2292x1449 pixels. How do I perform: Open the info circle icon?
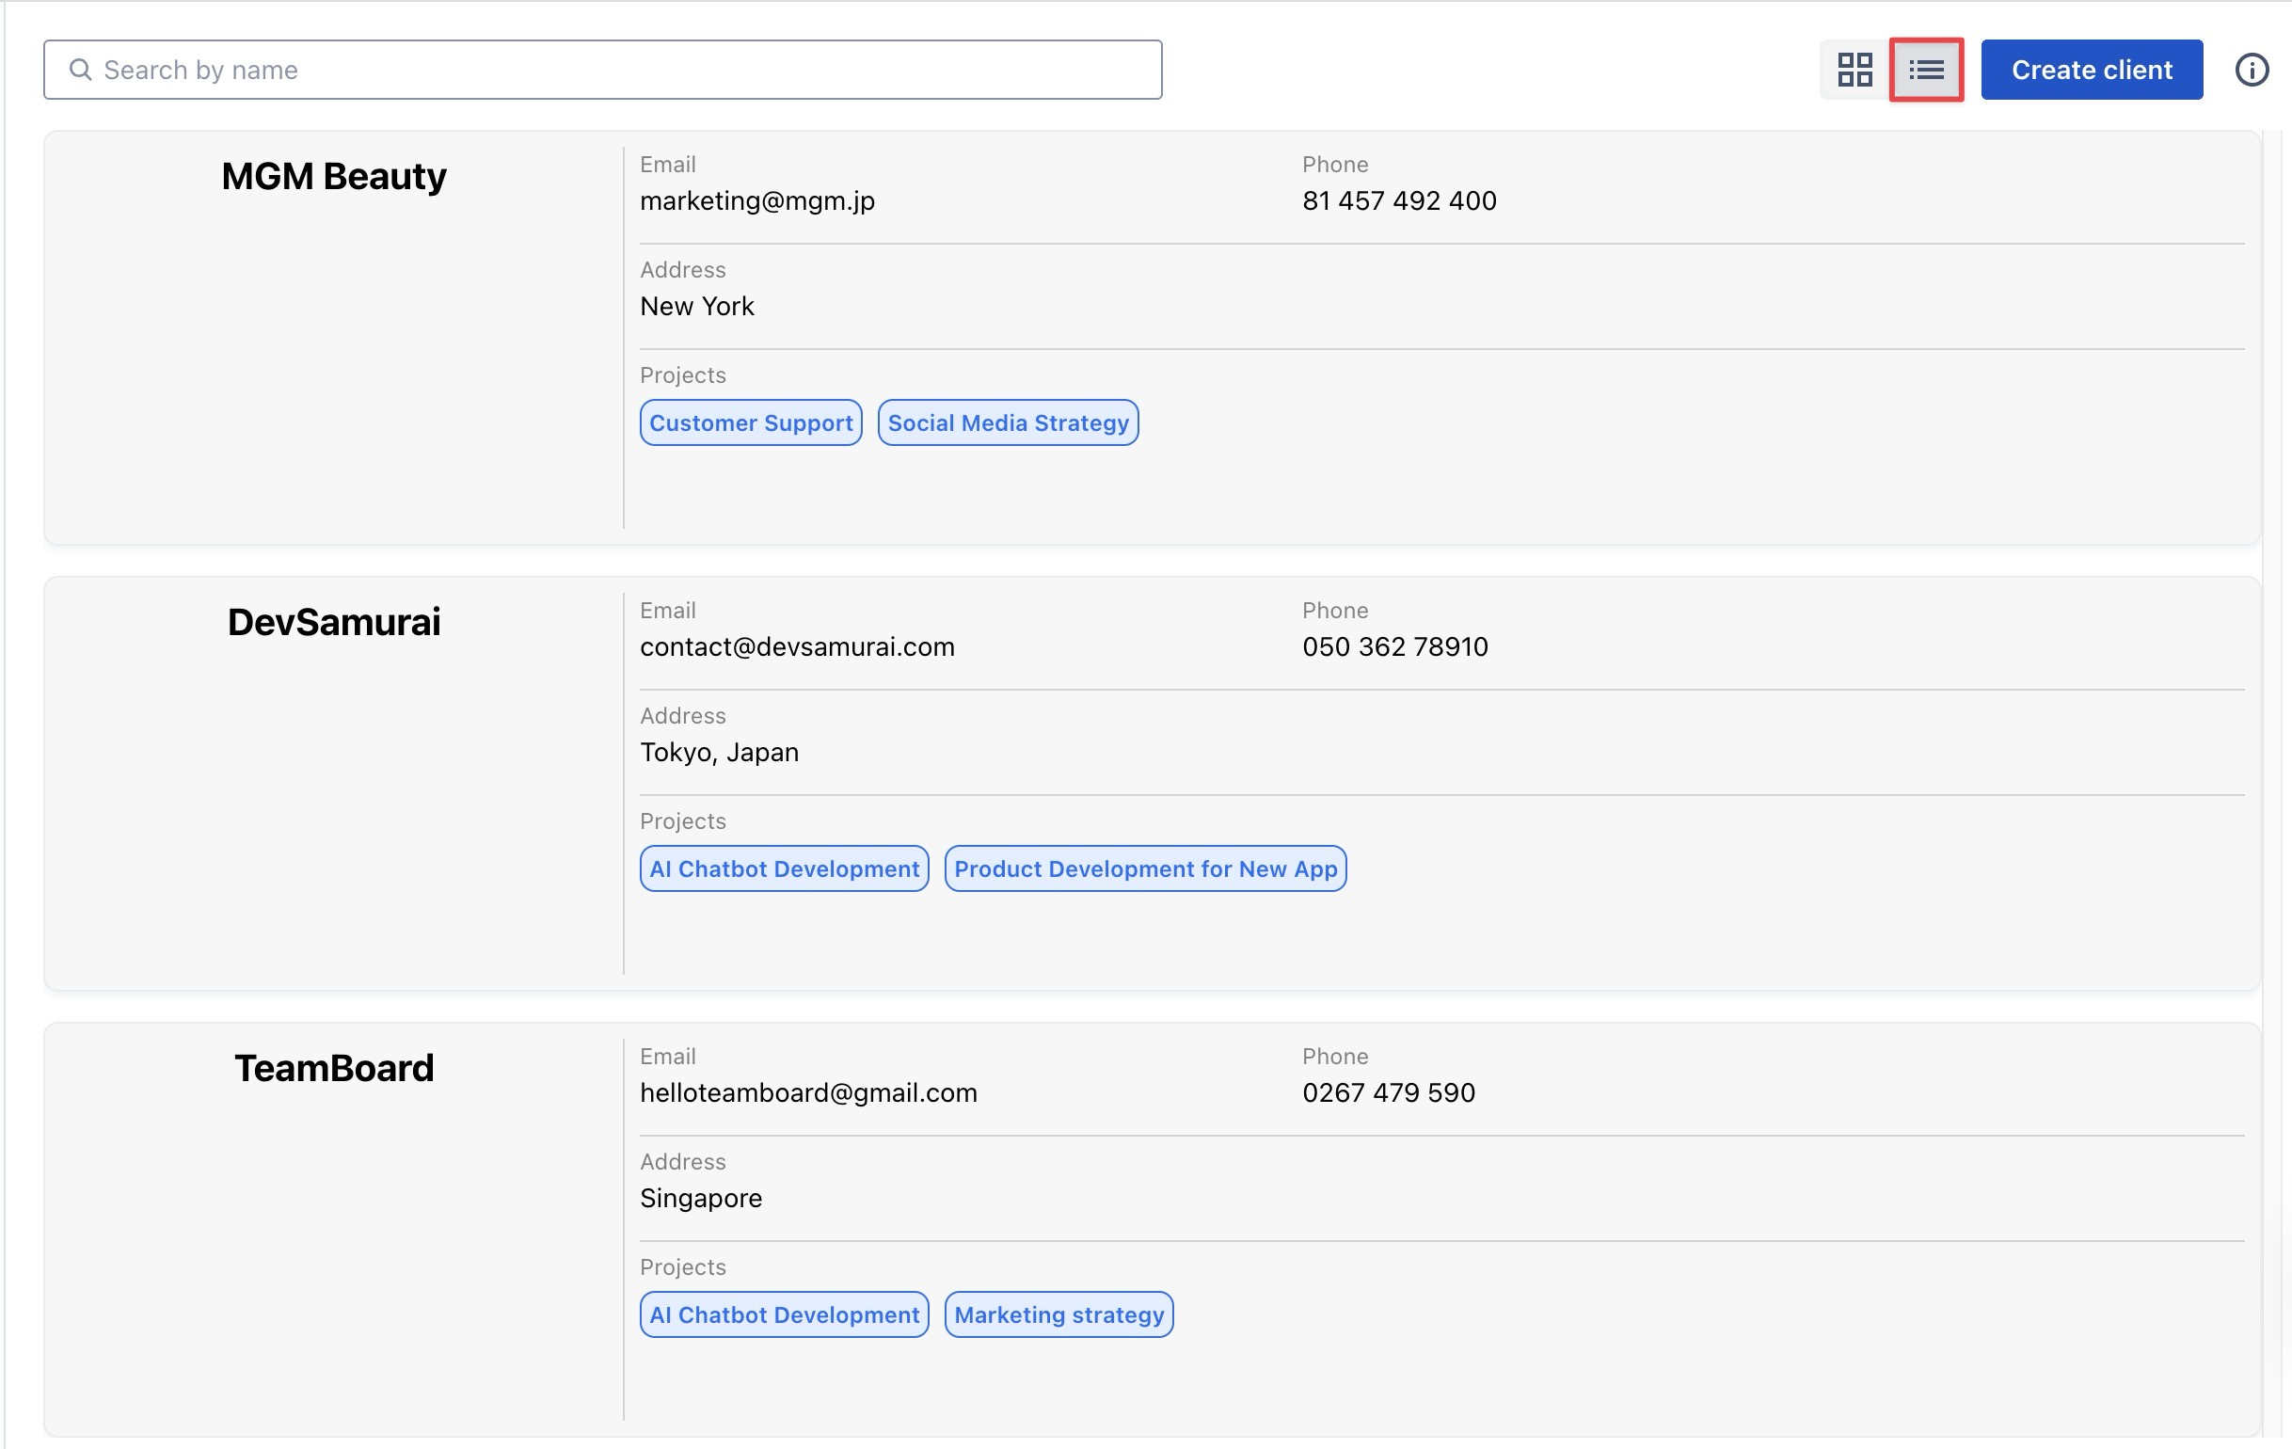[x=2251, y=70]
